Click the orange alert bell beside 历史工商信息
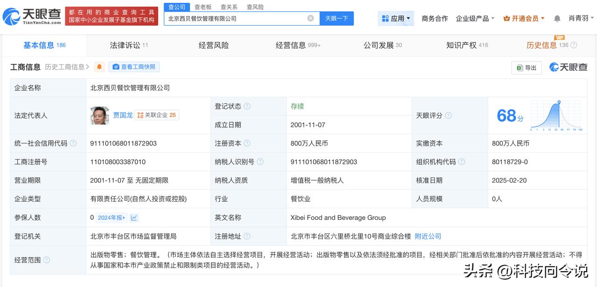 coord(99,67)
